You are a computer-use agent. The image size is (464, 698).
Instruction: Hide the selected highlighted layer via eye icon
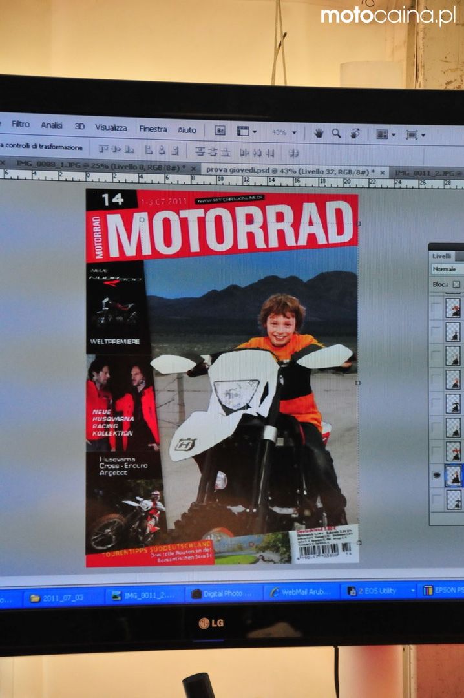[x=436, y=476]
